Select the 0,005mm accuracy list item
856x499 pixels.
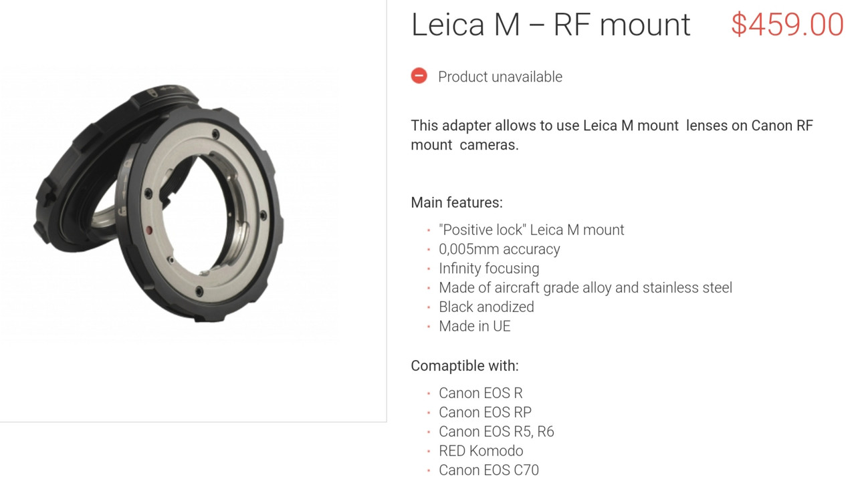pos(500,249)
